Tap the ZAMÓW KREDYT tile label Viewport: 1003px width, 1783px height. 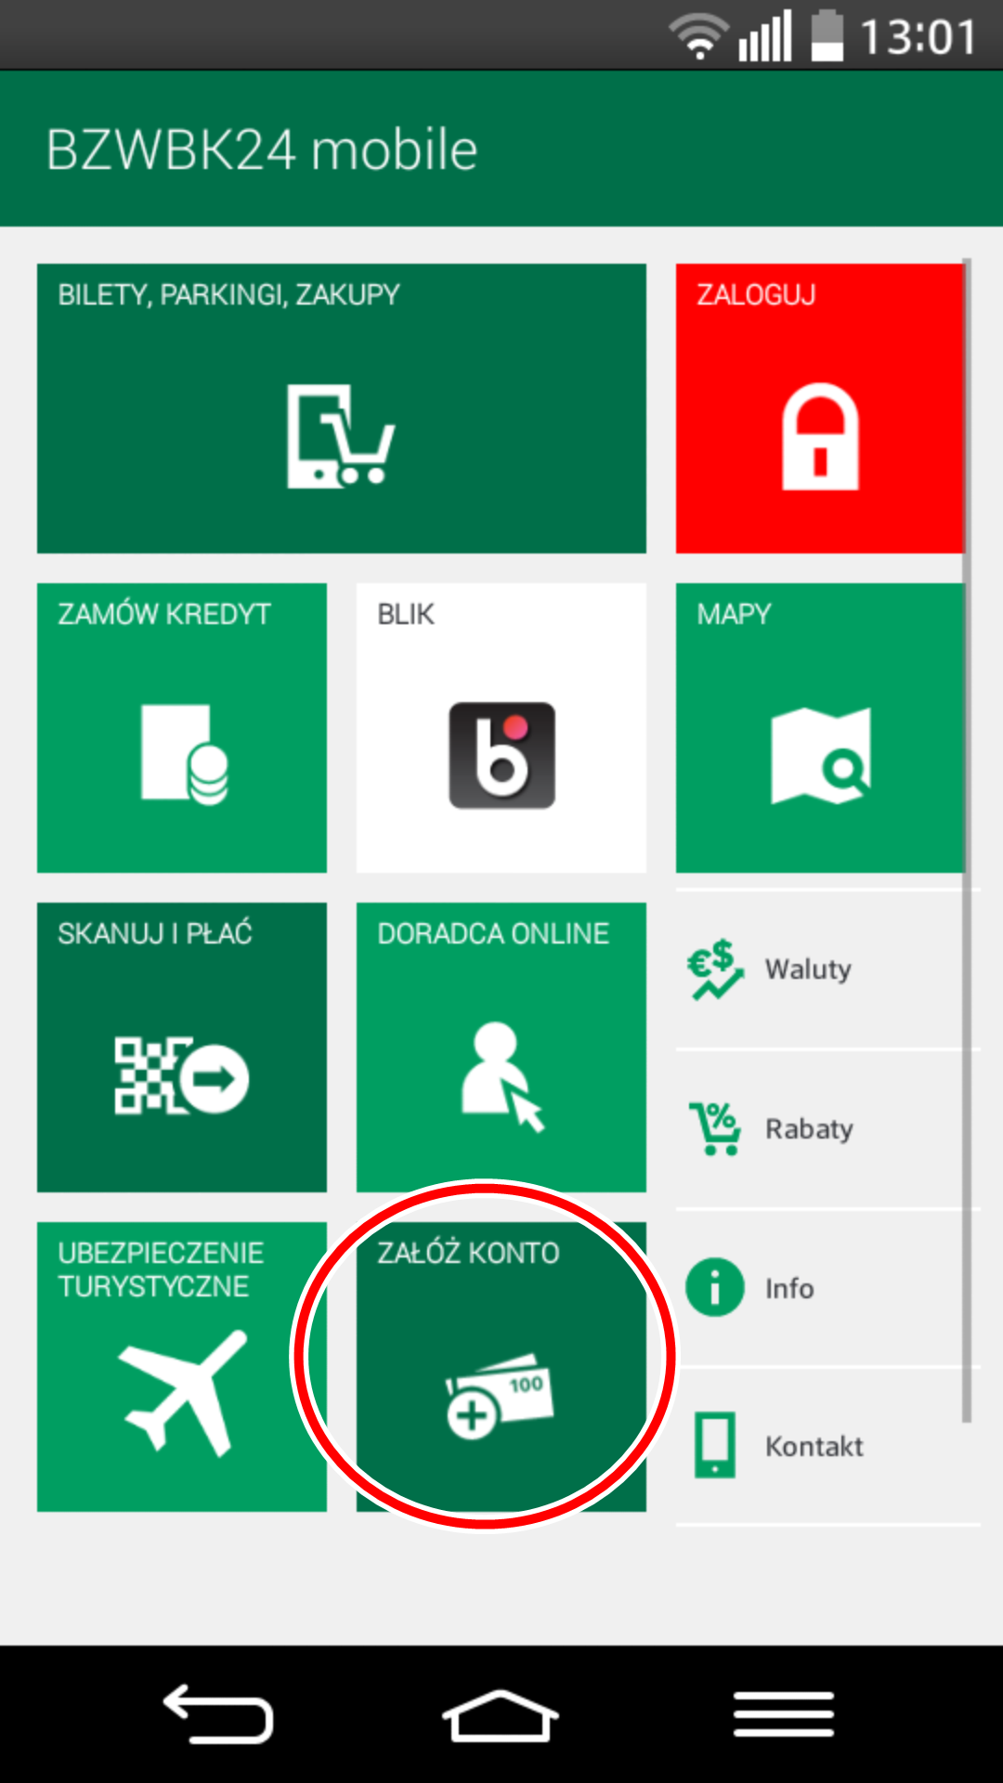point(164,614)
